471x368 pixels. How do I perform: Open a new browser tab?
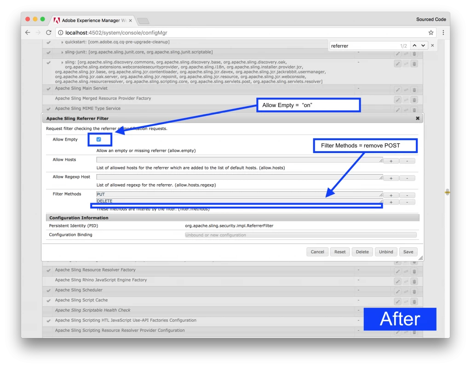(x=143, y=21)
